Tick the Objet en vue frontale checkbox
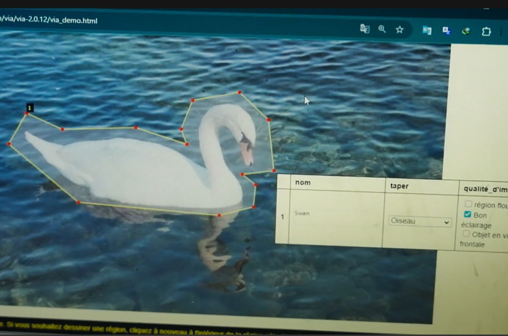This screenshot has width=508, height=336. click(466, 234)
